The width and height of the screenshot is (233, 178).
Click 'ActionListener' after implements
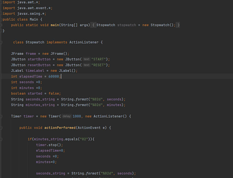[84, 42]
